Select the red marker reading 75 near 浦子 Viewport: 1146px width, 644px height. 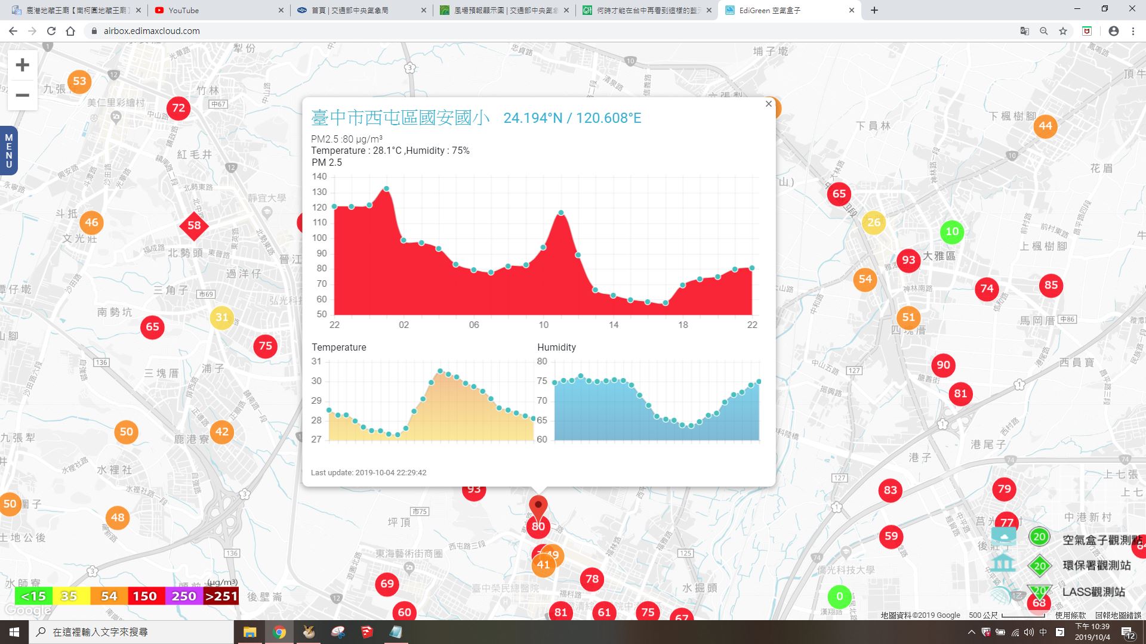tap(266, 346)
